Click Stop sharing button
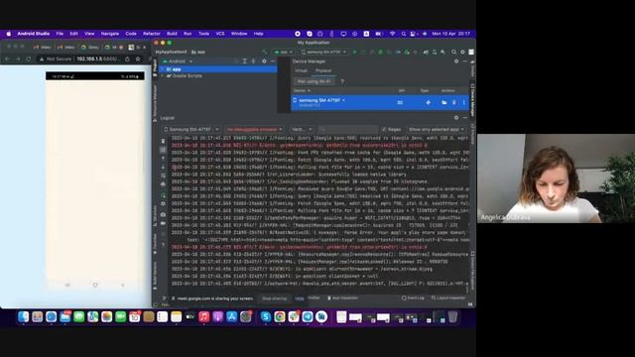The width and height of the screenshot is (635, 357). pos(274,298)
